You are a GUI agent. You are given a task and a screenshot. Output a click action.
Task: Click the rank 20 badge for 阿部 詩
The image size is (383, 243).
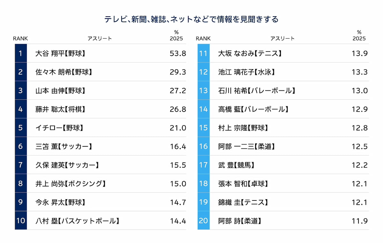203,221
